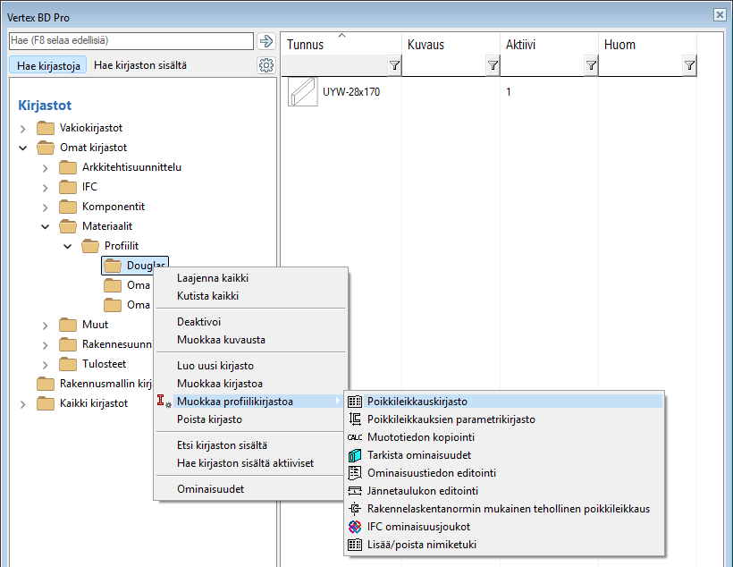The height and width of the screenshot is (567, 733).
Task: Click filter icon in Aktiivi column
Action: [x=591, y=65]
